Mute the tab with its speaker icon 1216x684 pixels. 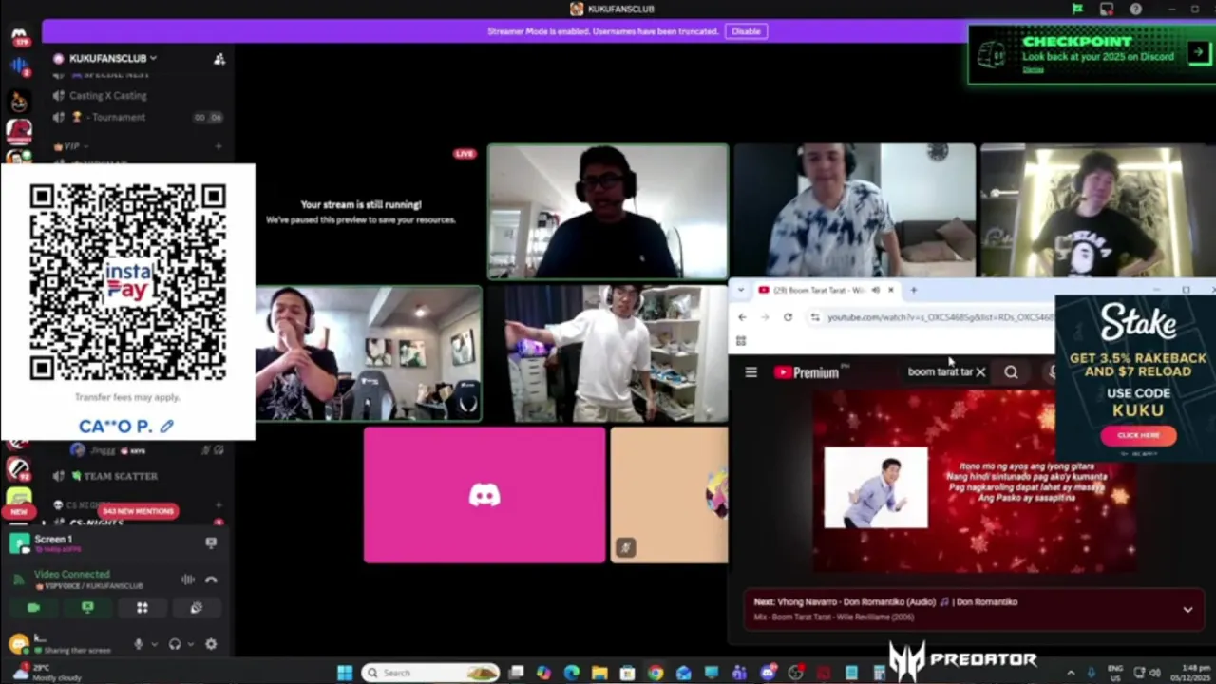coord(876,290)
